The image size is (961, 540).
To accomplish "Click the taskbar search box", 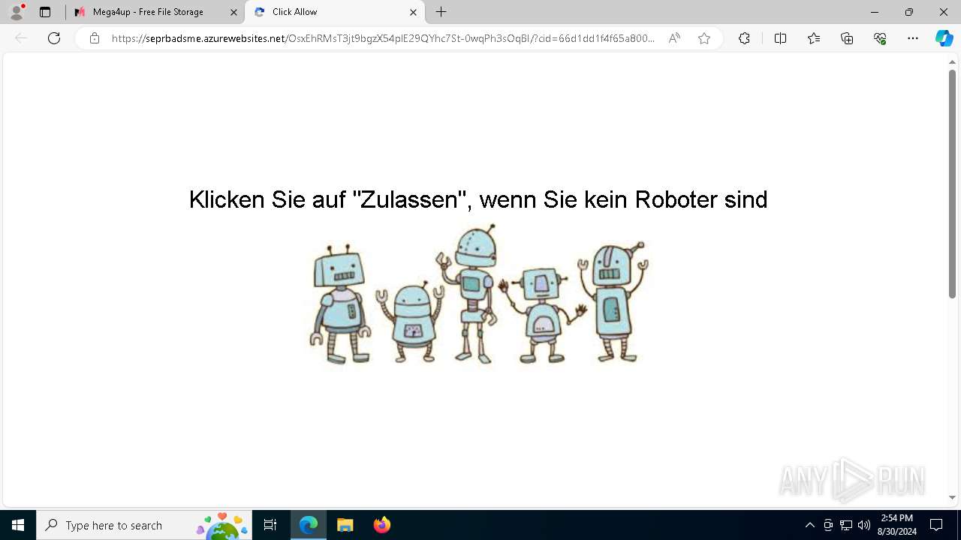I will pos(144,525).
